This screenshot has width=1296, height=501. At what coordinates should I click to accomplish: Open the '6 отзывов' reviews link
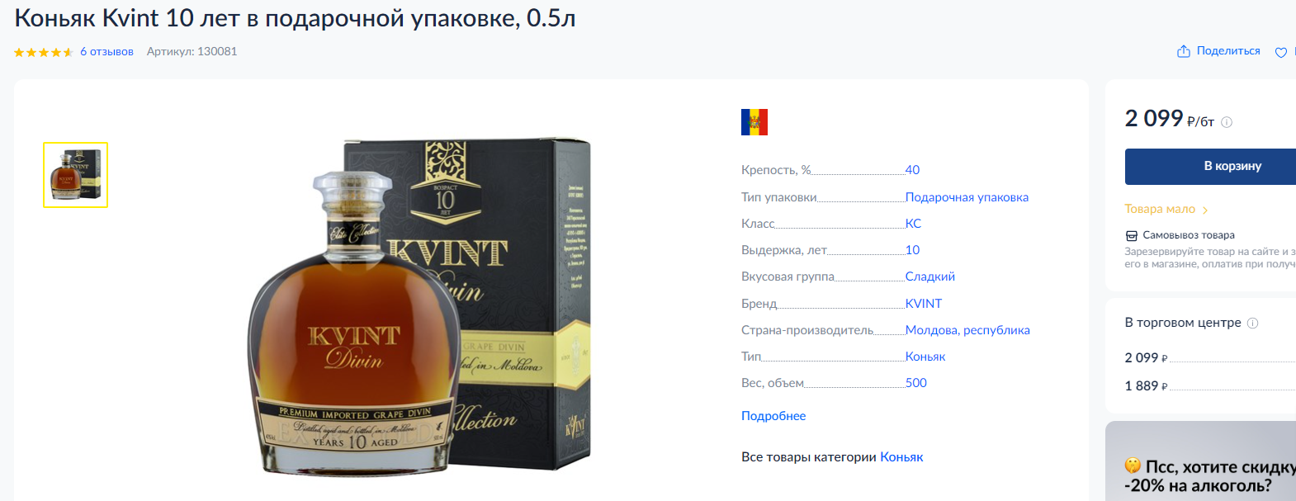[x=106, y=51]
